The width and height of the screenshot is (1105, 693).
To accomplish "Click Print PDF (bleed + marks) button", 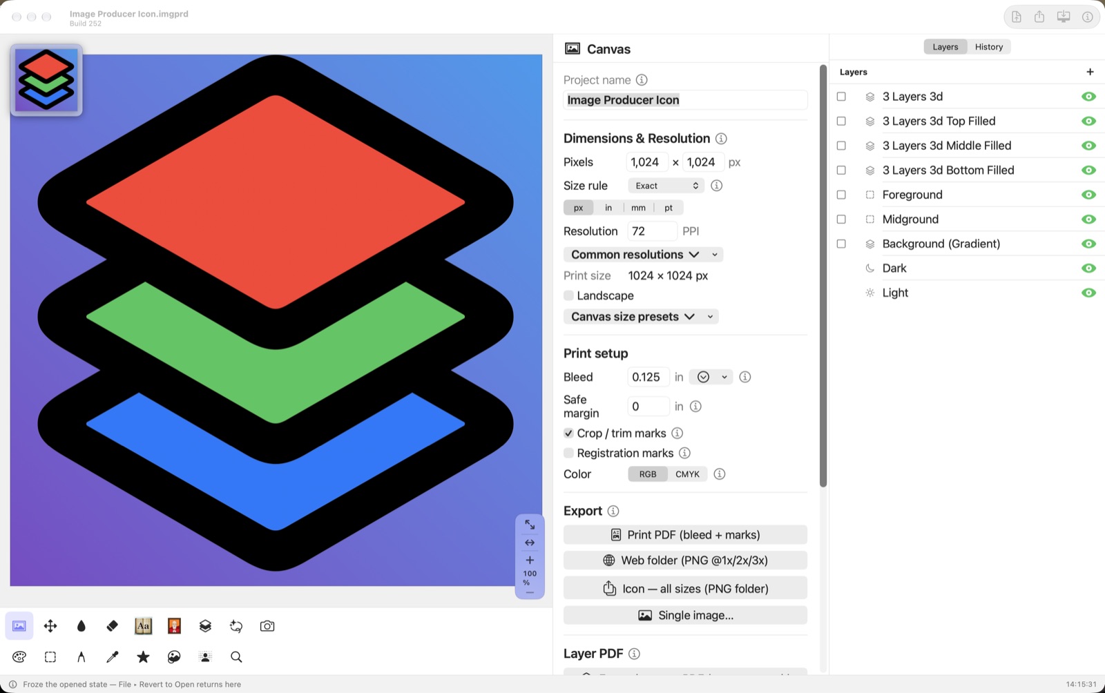I will coord(685,535).
